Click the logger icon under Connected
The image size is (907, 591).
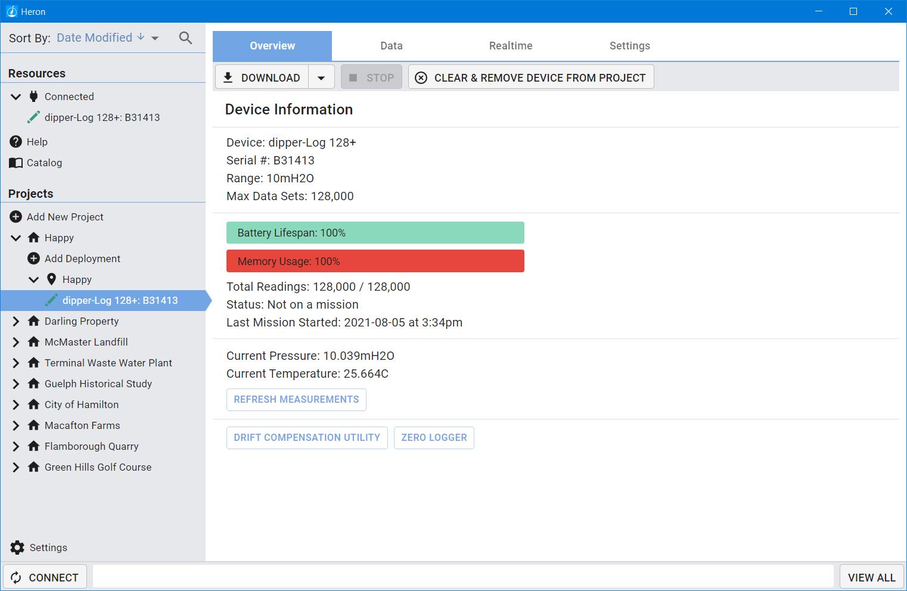pyautogui.click(x=34, y=117)
